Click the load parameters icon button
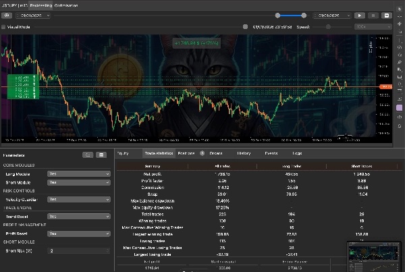The image size is (405, 272). (88, 155)
